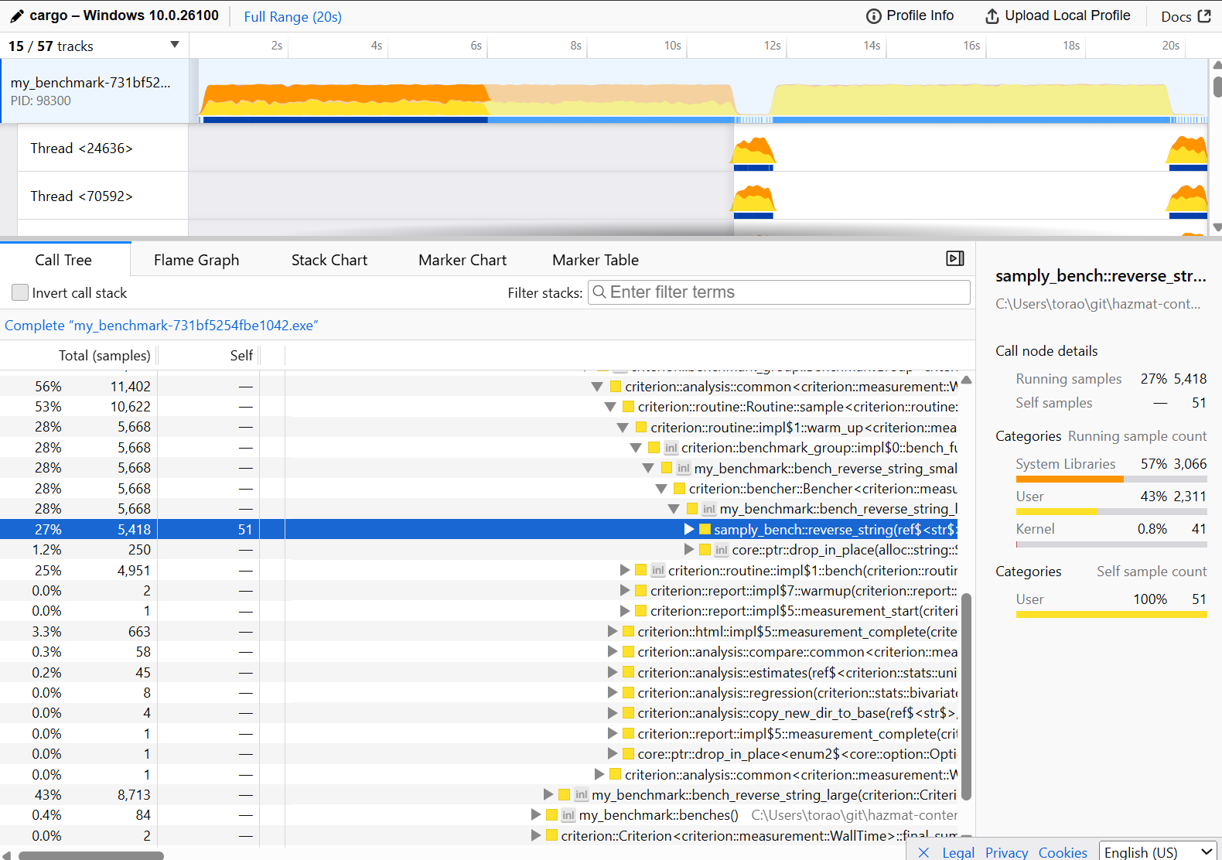Open the Marker Table tab

(595, 260)
